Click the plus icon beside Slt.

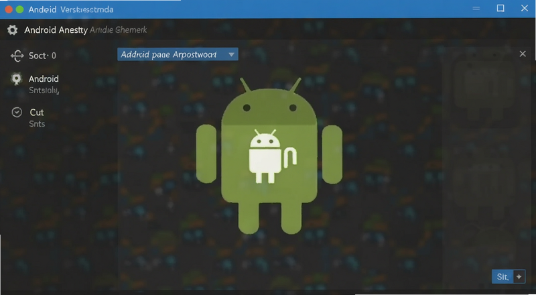519,276
